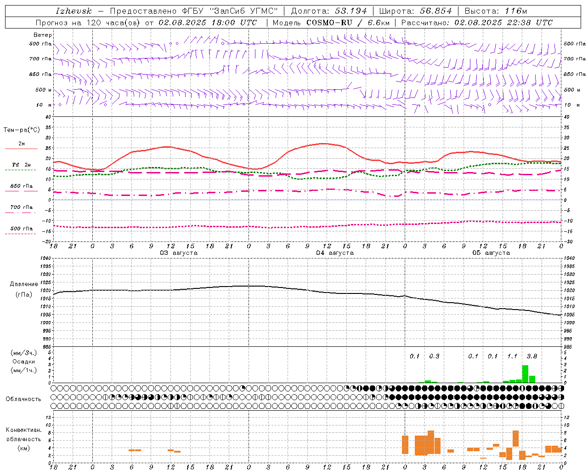Click the dotted pink sample under '500 гПа' legend
The width and height of the screenshot is (588, 471).
pyautogui.click(x=20, y=234)
